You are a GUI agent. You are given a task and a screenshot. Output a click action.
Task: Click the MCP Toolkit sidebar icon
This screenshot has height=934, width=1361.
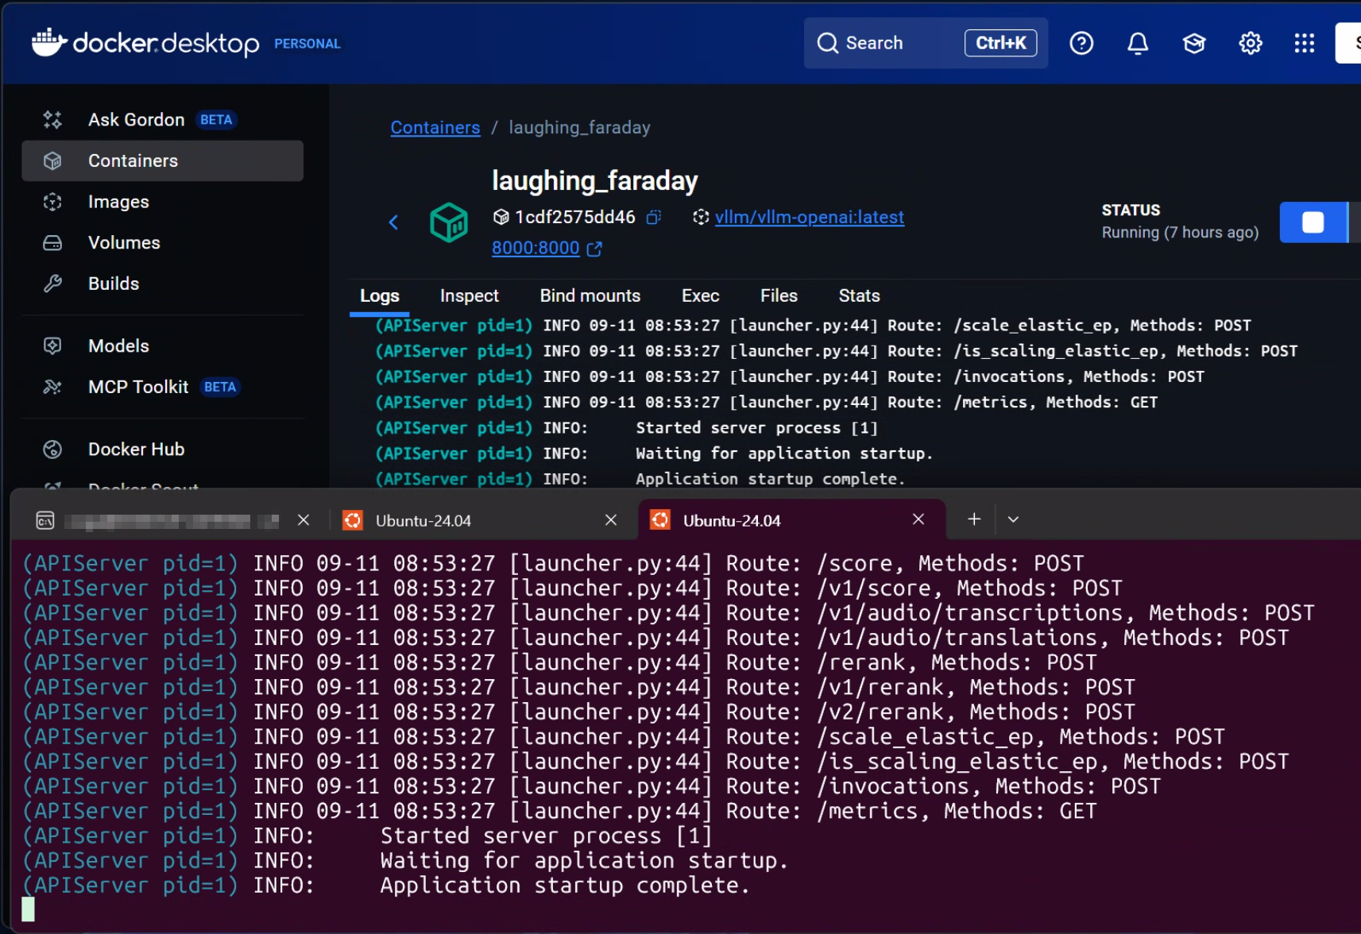click(x=52, y=387)
